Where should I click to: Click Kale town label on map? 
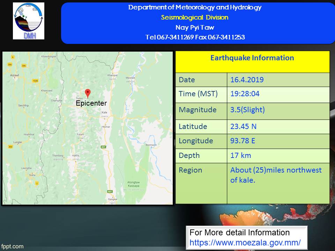click(104, 113)
